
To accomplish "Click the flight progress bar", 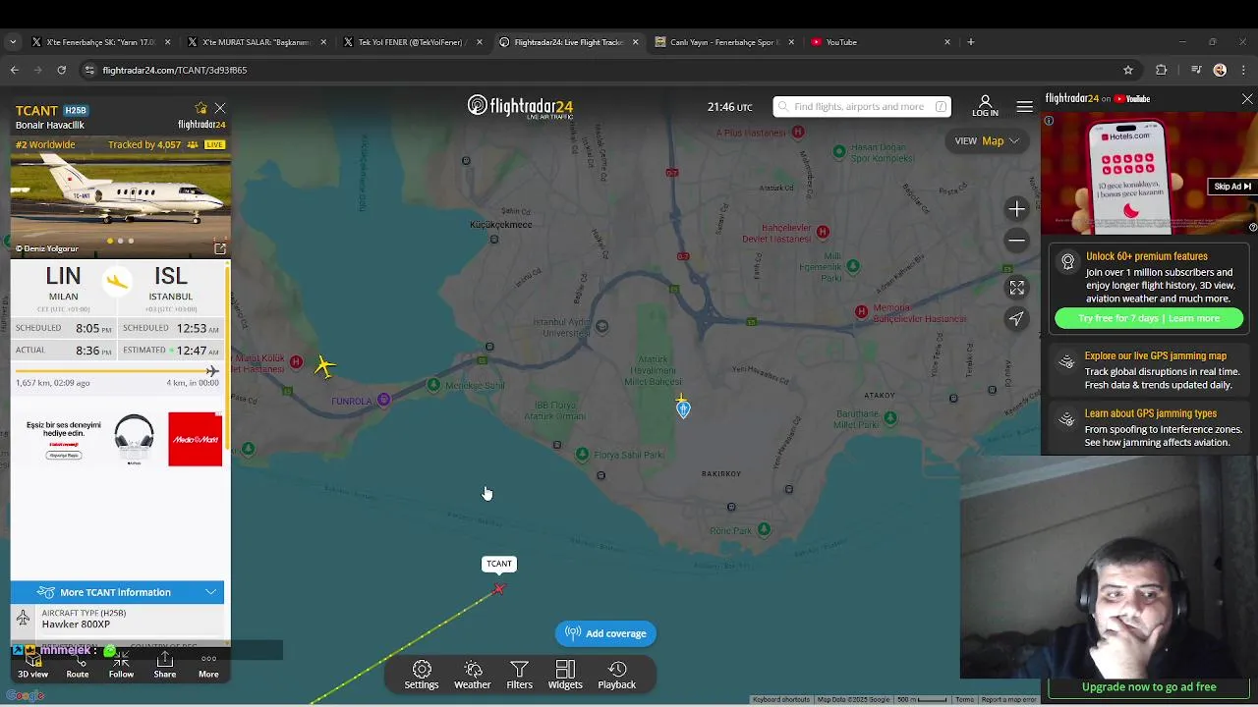I will tap(117, 371).
